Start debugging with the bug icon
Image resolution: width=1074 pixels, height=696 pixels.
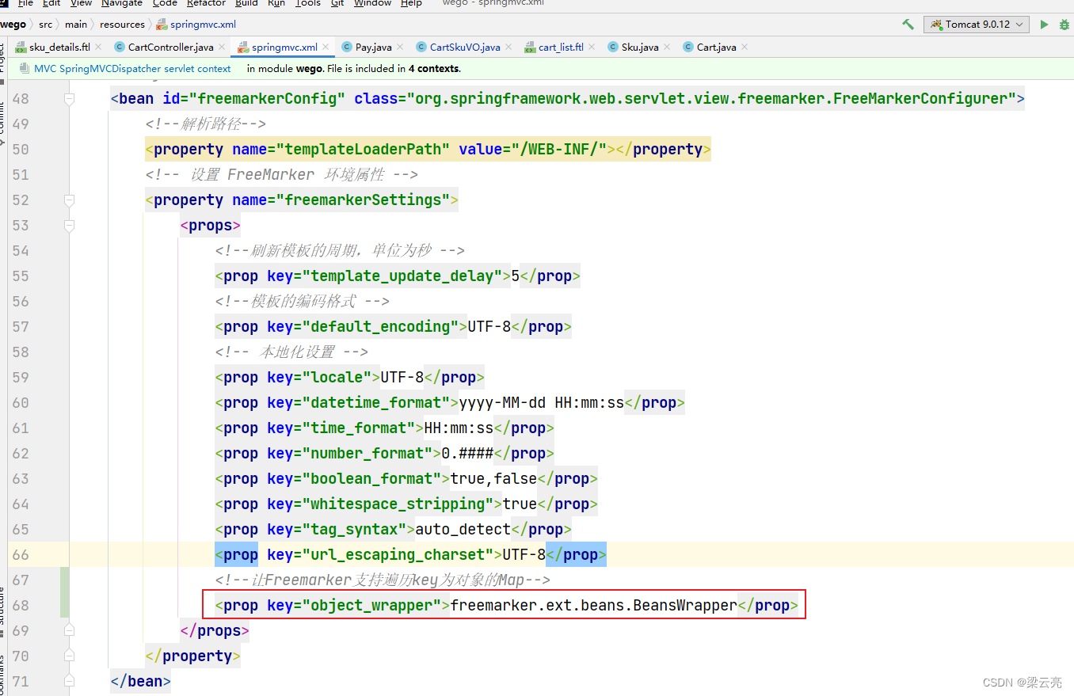(x=1064, y=25)
